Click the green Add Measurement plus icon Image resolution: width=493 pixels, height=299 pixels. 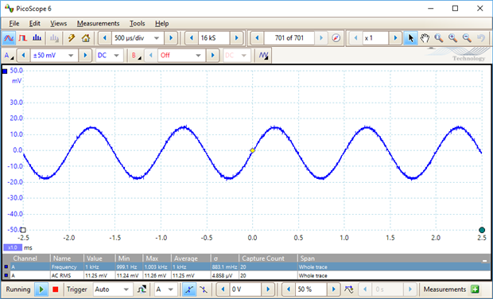tap(475, 289)
